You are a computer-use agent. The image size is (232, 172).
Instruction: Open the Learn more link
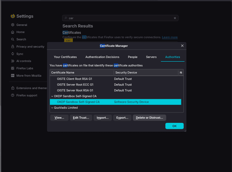pyautogui.click(x=170, y=37)
